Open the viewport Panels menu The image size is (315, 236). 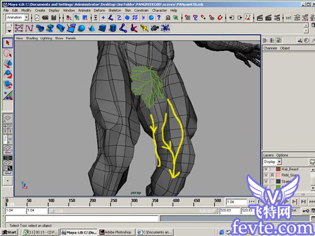click(71, 38)
